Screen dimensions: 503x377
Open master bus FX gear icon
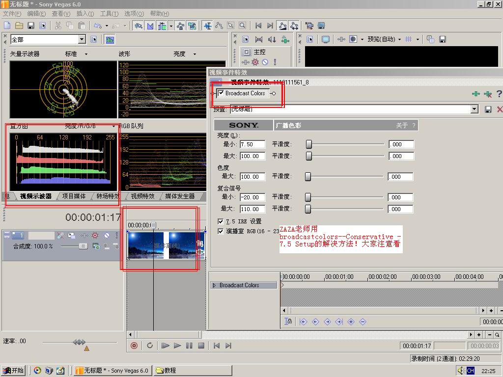coord(255,62)
